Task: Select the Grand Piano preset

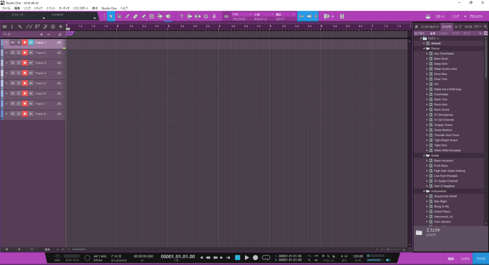Action: [x=442, y=212]
